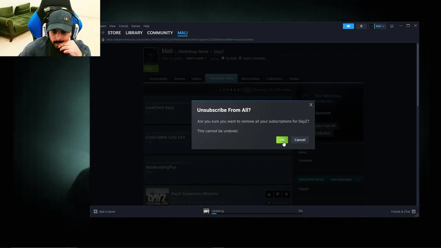Click the padlock icon beside the URL

tap(103, 40)
